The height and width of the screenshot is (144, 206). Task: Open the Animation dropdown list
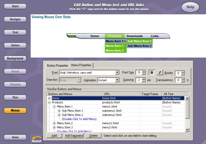117,80
